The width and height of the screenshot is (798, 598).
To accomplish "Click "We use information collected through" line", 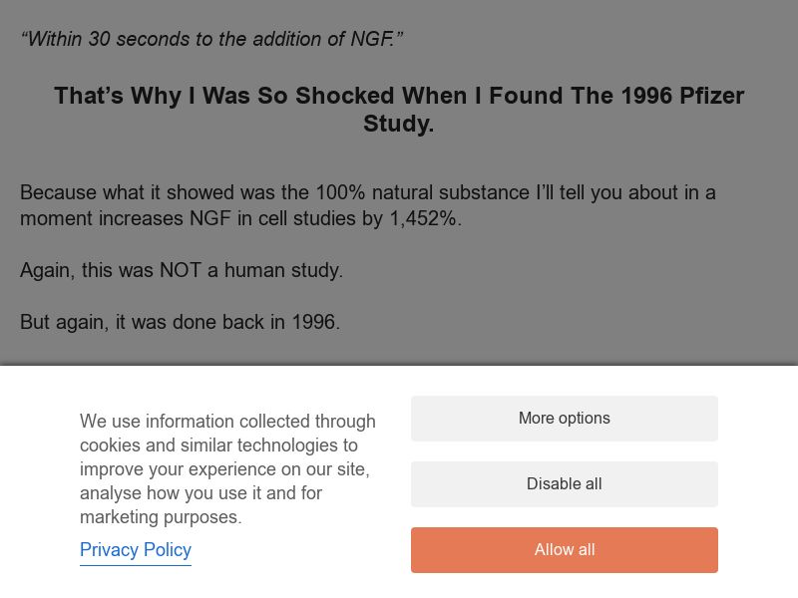I will [227, 422].
